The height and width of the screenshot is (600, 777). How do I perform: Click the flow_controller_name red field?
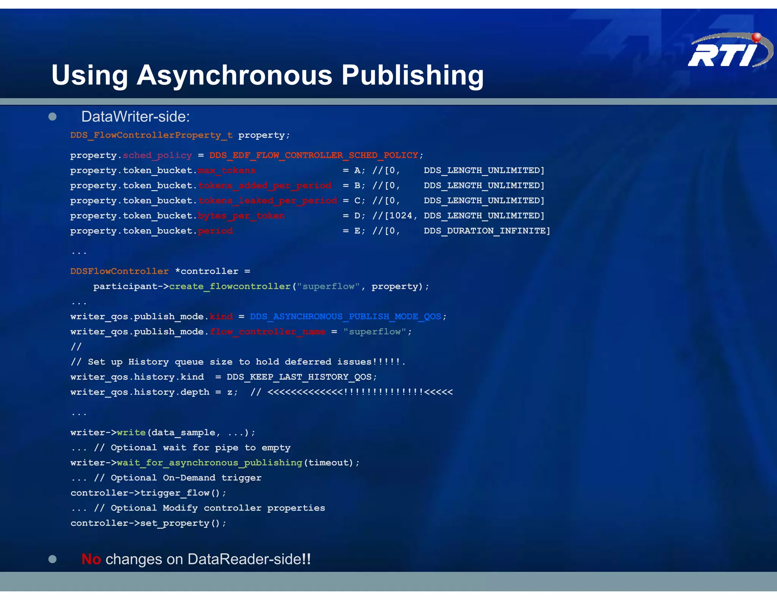tap(267, 332)
